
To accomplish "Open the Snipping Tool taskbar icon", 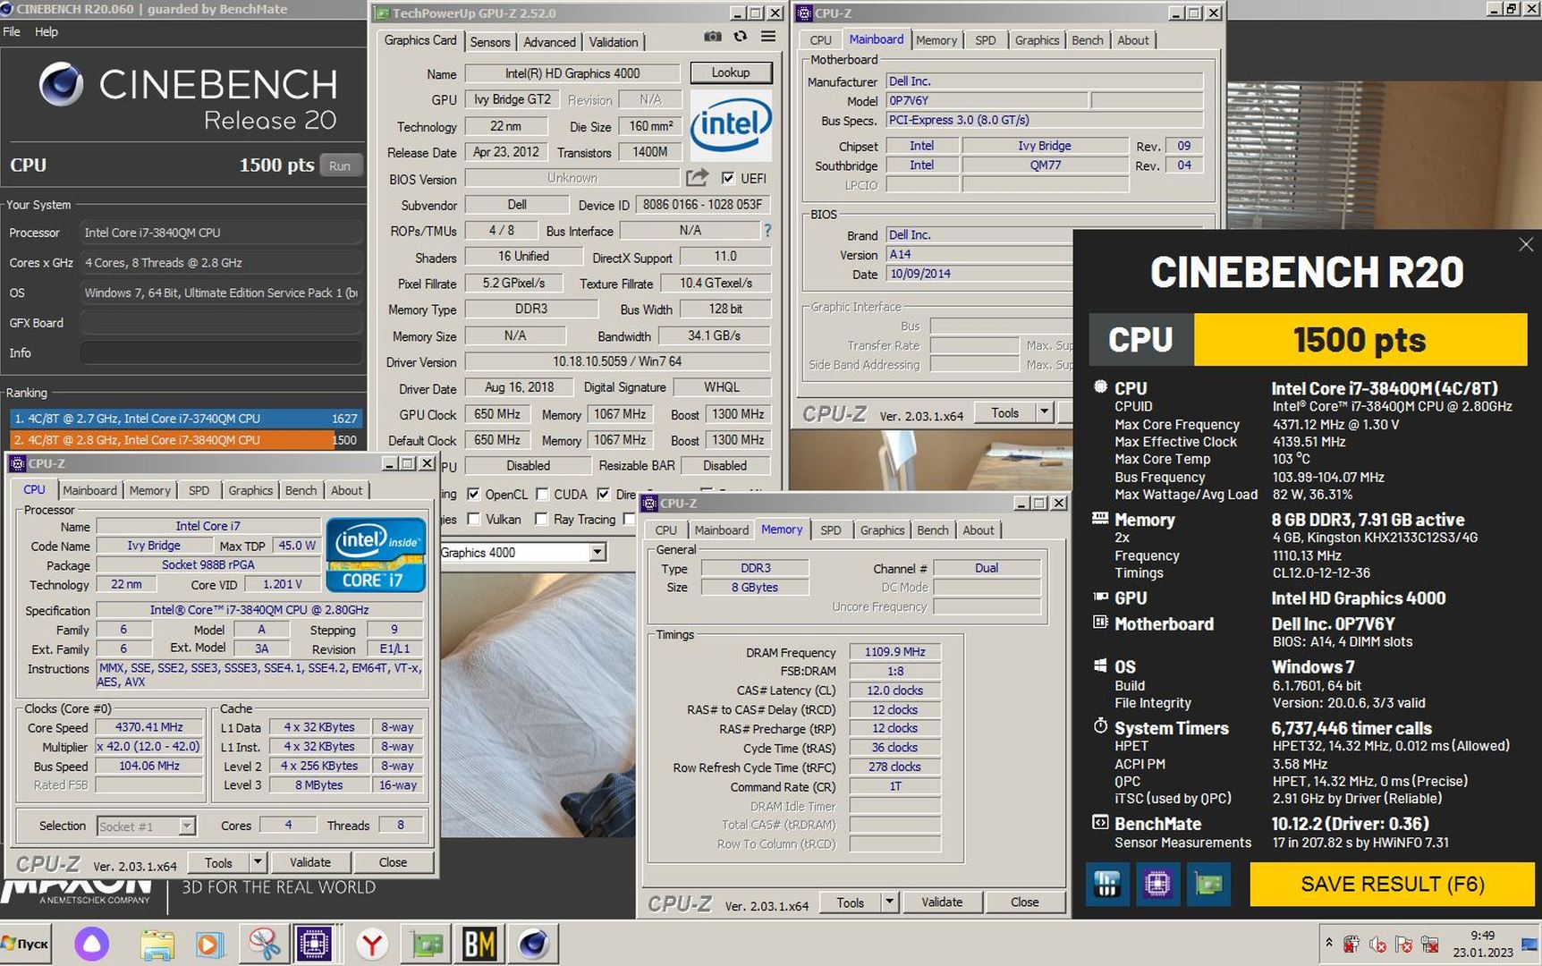I will pos(264,944).
